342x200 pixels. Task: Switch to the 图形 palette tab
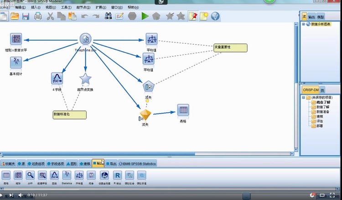coord(72,163)
